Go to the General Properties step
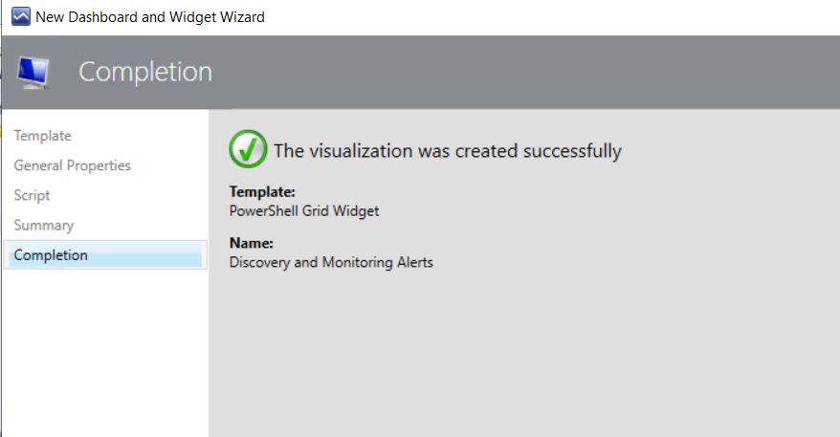This screenshot has height=437, width=840. coord(73,165)
